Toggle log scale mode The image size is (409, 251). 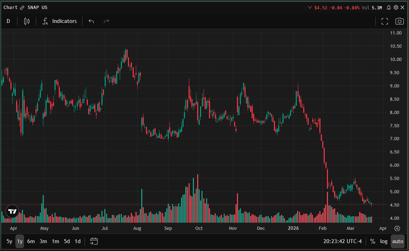tap(384, 241)
